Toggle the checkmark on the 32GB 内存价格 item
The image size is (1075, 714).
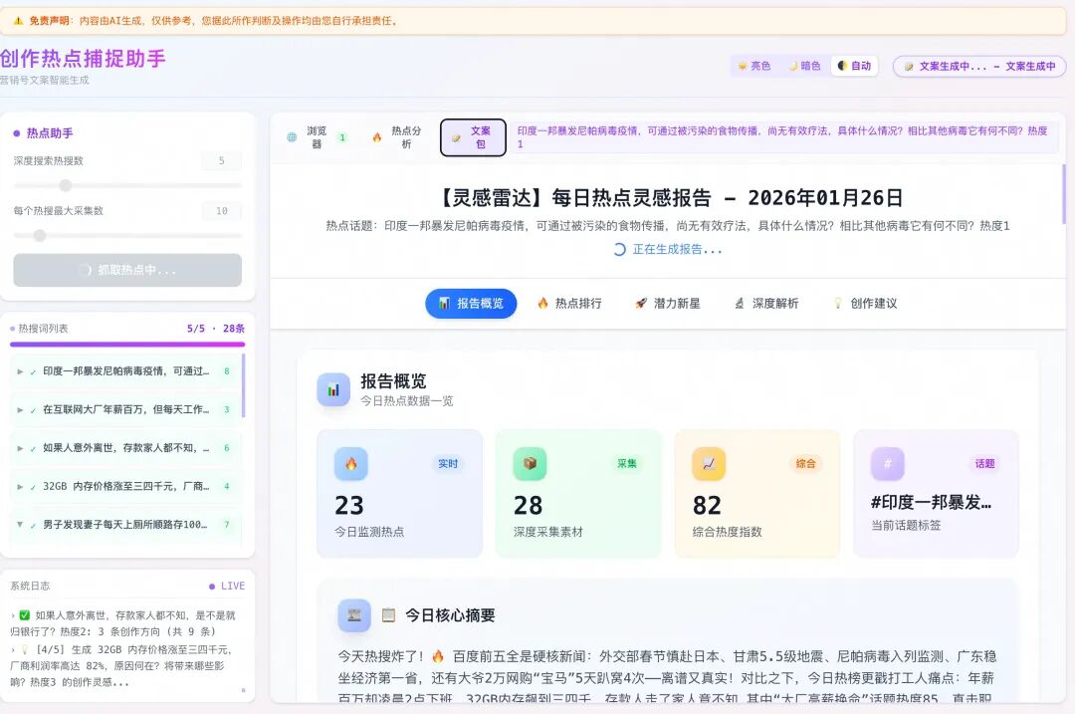[31, 486]
